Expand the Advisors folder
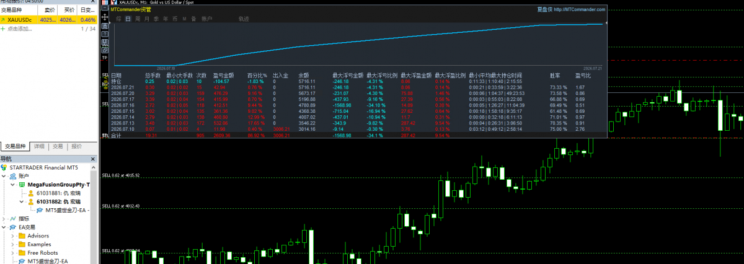Screen dimensions: 744x264 coord(13,236)
